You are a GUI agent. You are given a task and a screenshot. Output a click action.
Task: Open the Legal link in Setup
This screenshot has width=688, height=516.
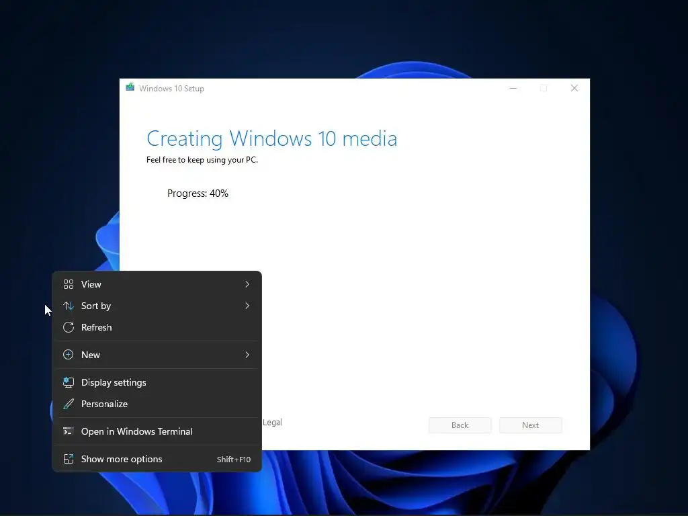coord(272,422)
